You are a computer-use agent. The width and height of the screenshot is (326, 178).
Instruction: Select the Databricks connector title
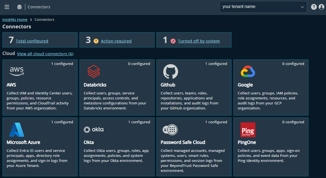pyautogui.click(x=95, y=85)
